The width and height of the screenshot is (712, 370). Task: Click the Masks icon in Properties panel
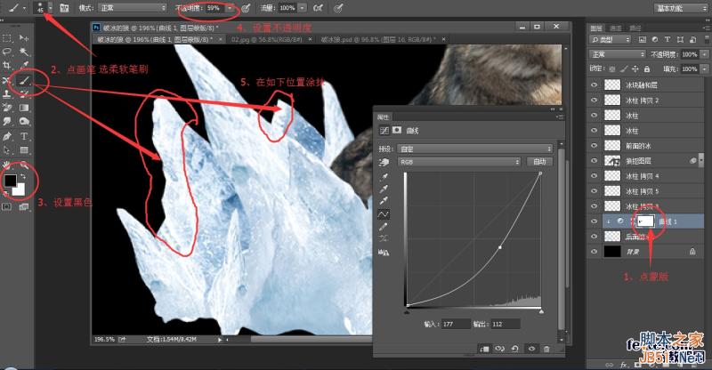coord(397,130)
